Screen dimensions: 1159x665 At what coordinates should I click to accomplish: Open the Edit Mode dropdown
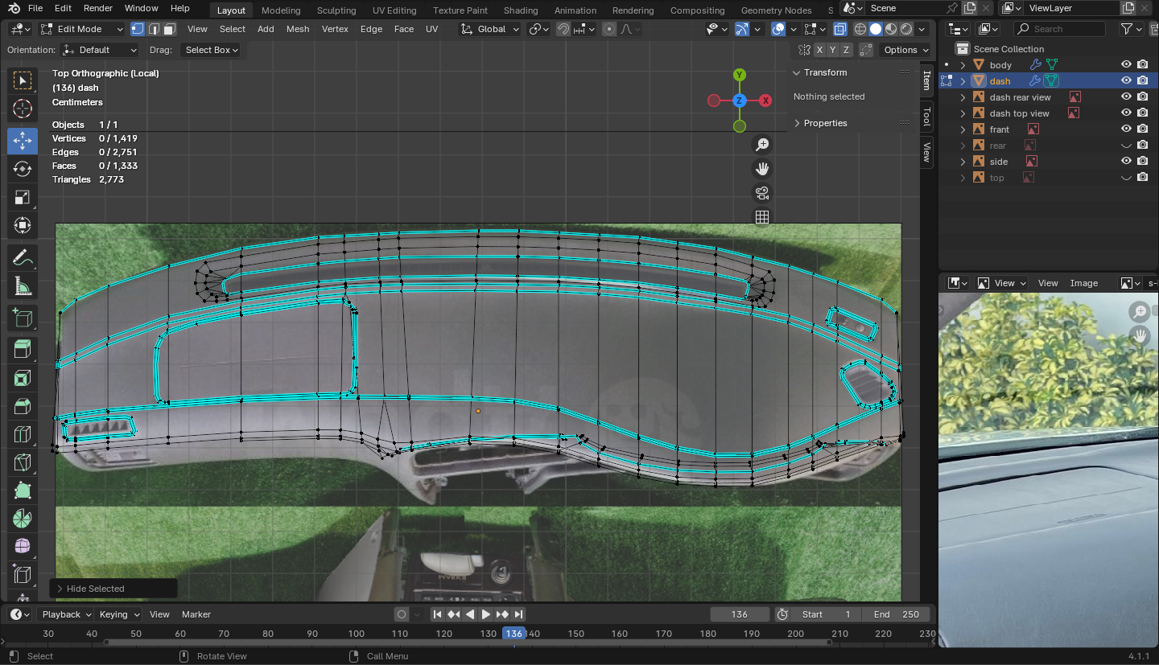(81, 29)
